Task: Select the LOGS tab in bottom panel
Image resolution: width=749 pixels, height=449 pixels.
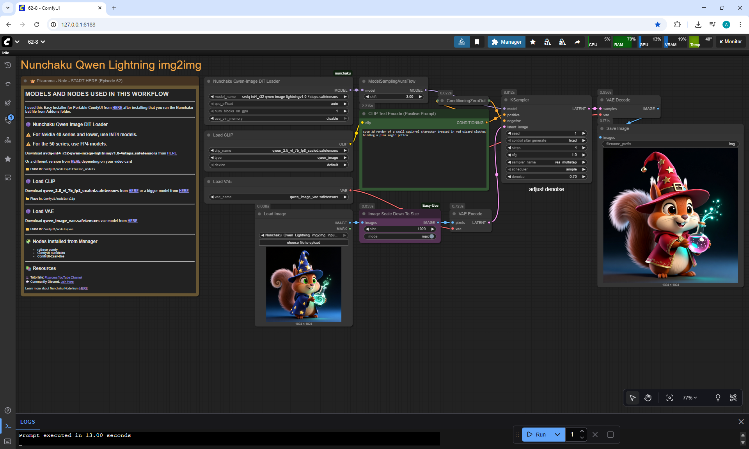Action: pos(28,422)
